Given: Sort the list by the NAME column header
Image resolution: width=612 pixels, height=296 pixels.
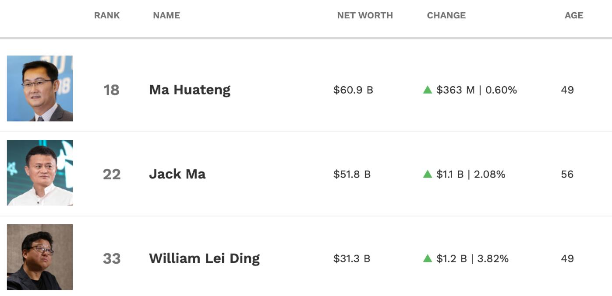Looking at the screenshot, I should point(166,15).
